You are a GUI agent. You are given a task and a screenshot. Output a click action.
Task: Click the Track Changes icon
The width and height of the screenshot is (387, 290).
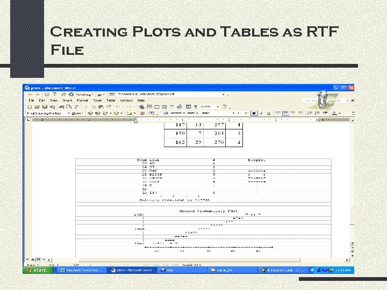point(142,113)
